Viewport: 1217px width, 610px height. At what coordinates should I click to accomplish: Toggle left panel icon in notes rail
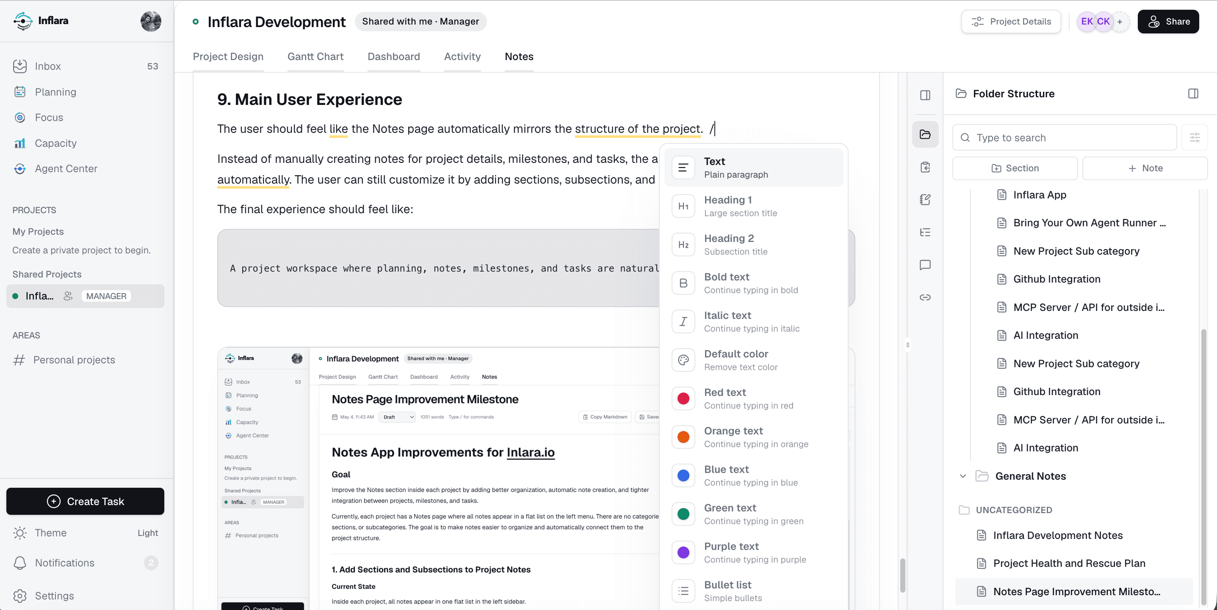(x=925, y=95)
